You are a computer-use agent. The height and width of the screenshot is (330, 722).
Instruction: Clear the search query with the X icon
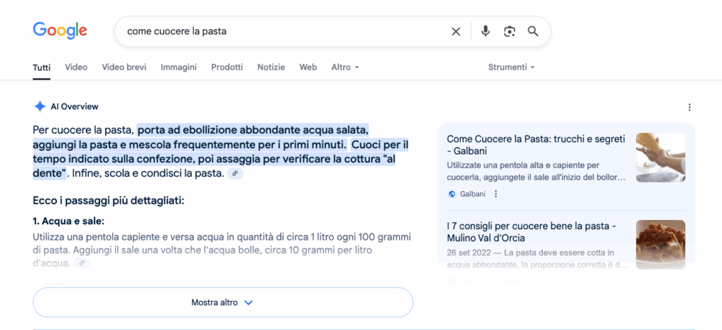pos(455,31)
